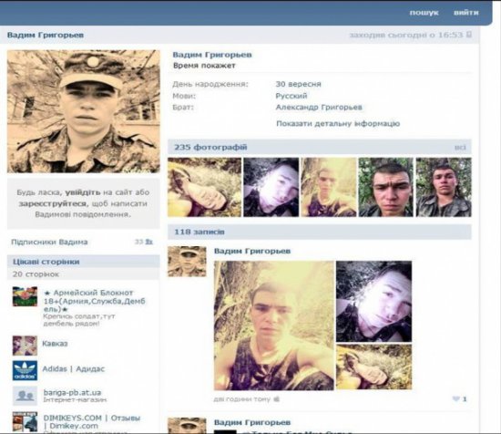Click the 20 сторінок count text
The image size is (501, 434).
point(36,274)
